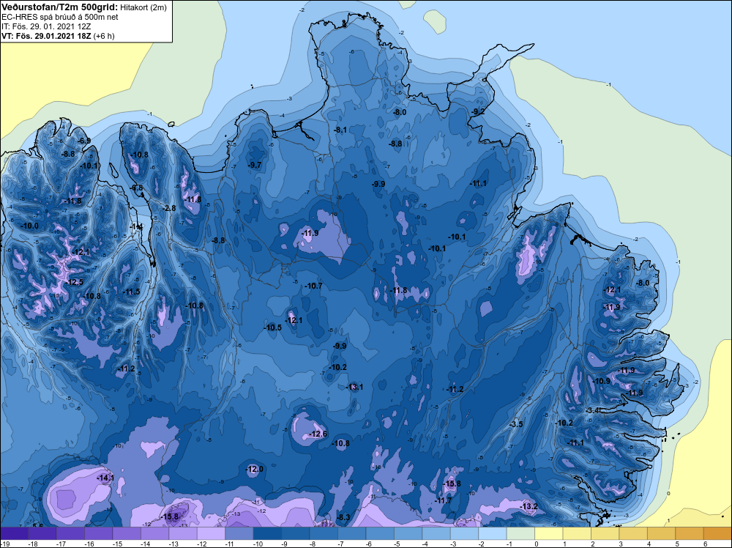The image size is (732, 548).
Task: Click the dark blue legend swatch at -10
Action: [267, 533]
